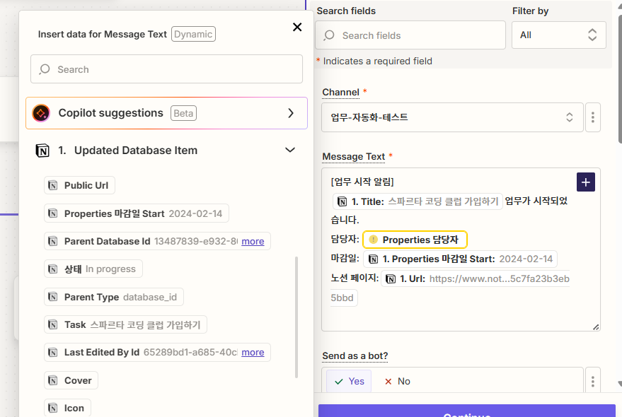Insert the Task 스파르타 코딩 클럽 field
622x417 pixels.
[125, 324]
